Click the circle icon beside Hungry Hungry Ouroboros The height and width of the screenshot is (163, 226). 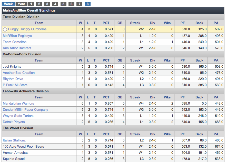(5, 29)
